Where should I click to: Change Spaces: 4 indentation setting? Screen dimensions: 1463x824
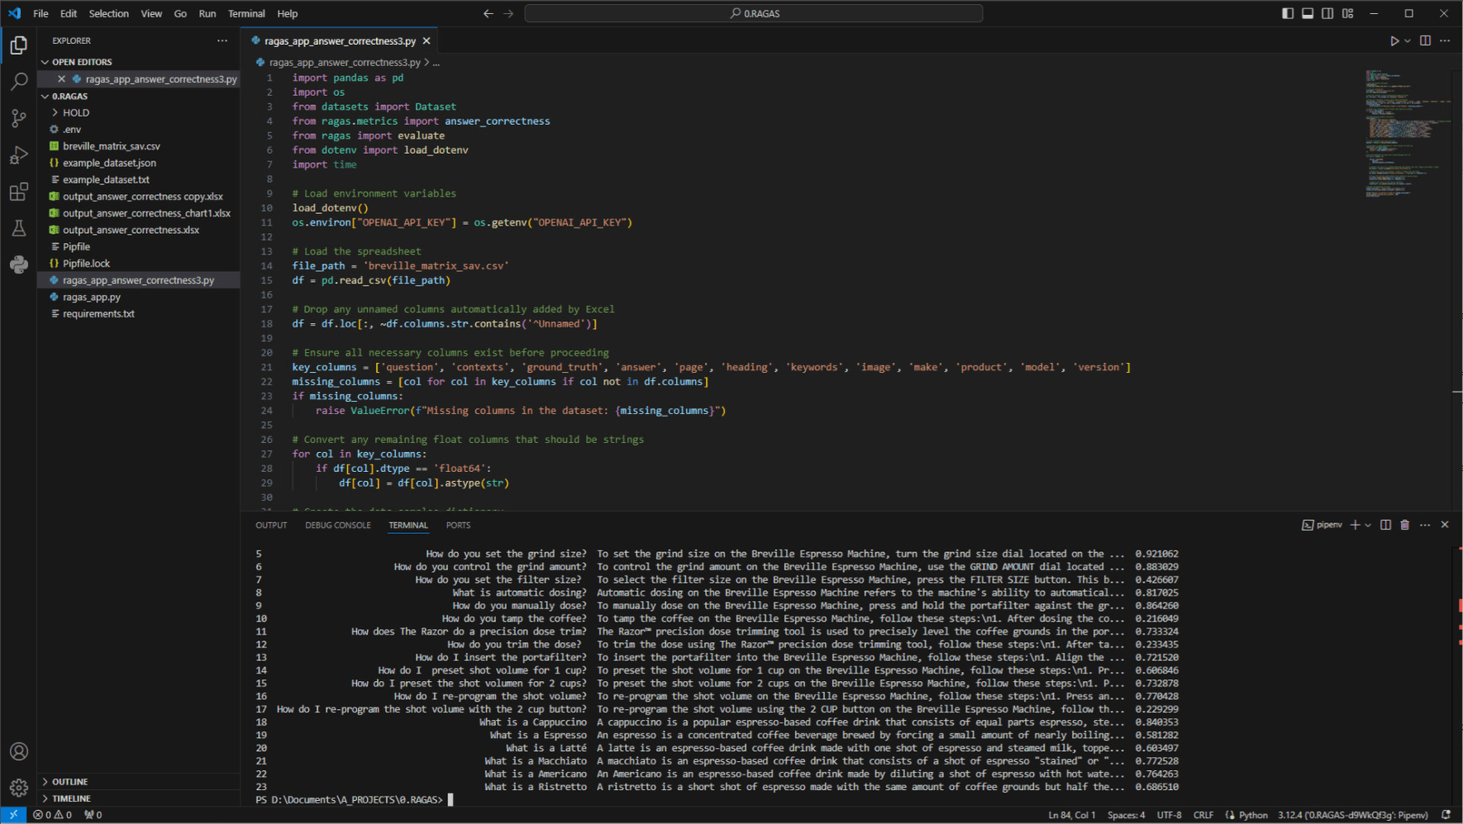coord(1126,815)
